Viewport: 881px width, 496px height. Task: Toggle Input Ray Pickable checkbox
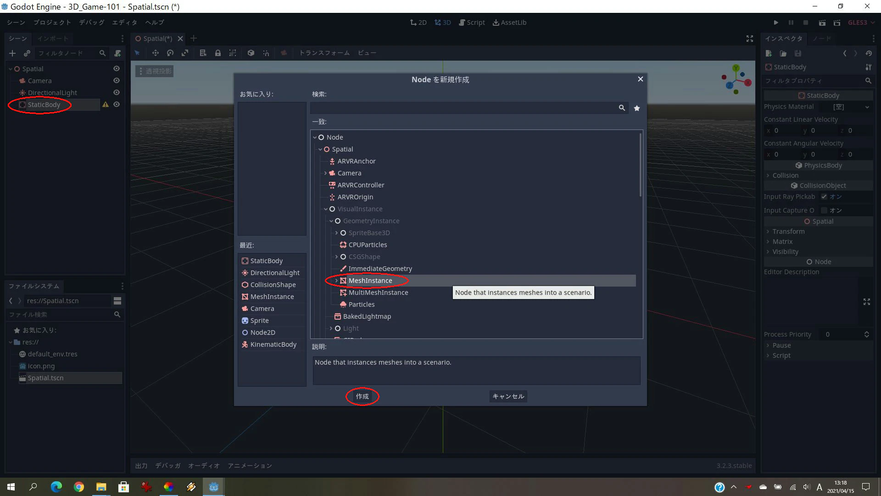(824, 197)
